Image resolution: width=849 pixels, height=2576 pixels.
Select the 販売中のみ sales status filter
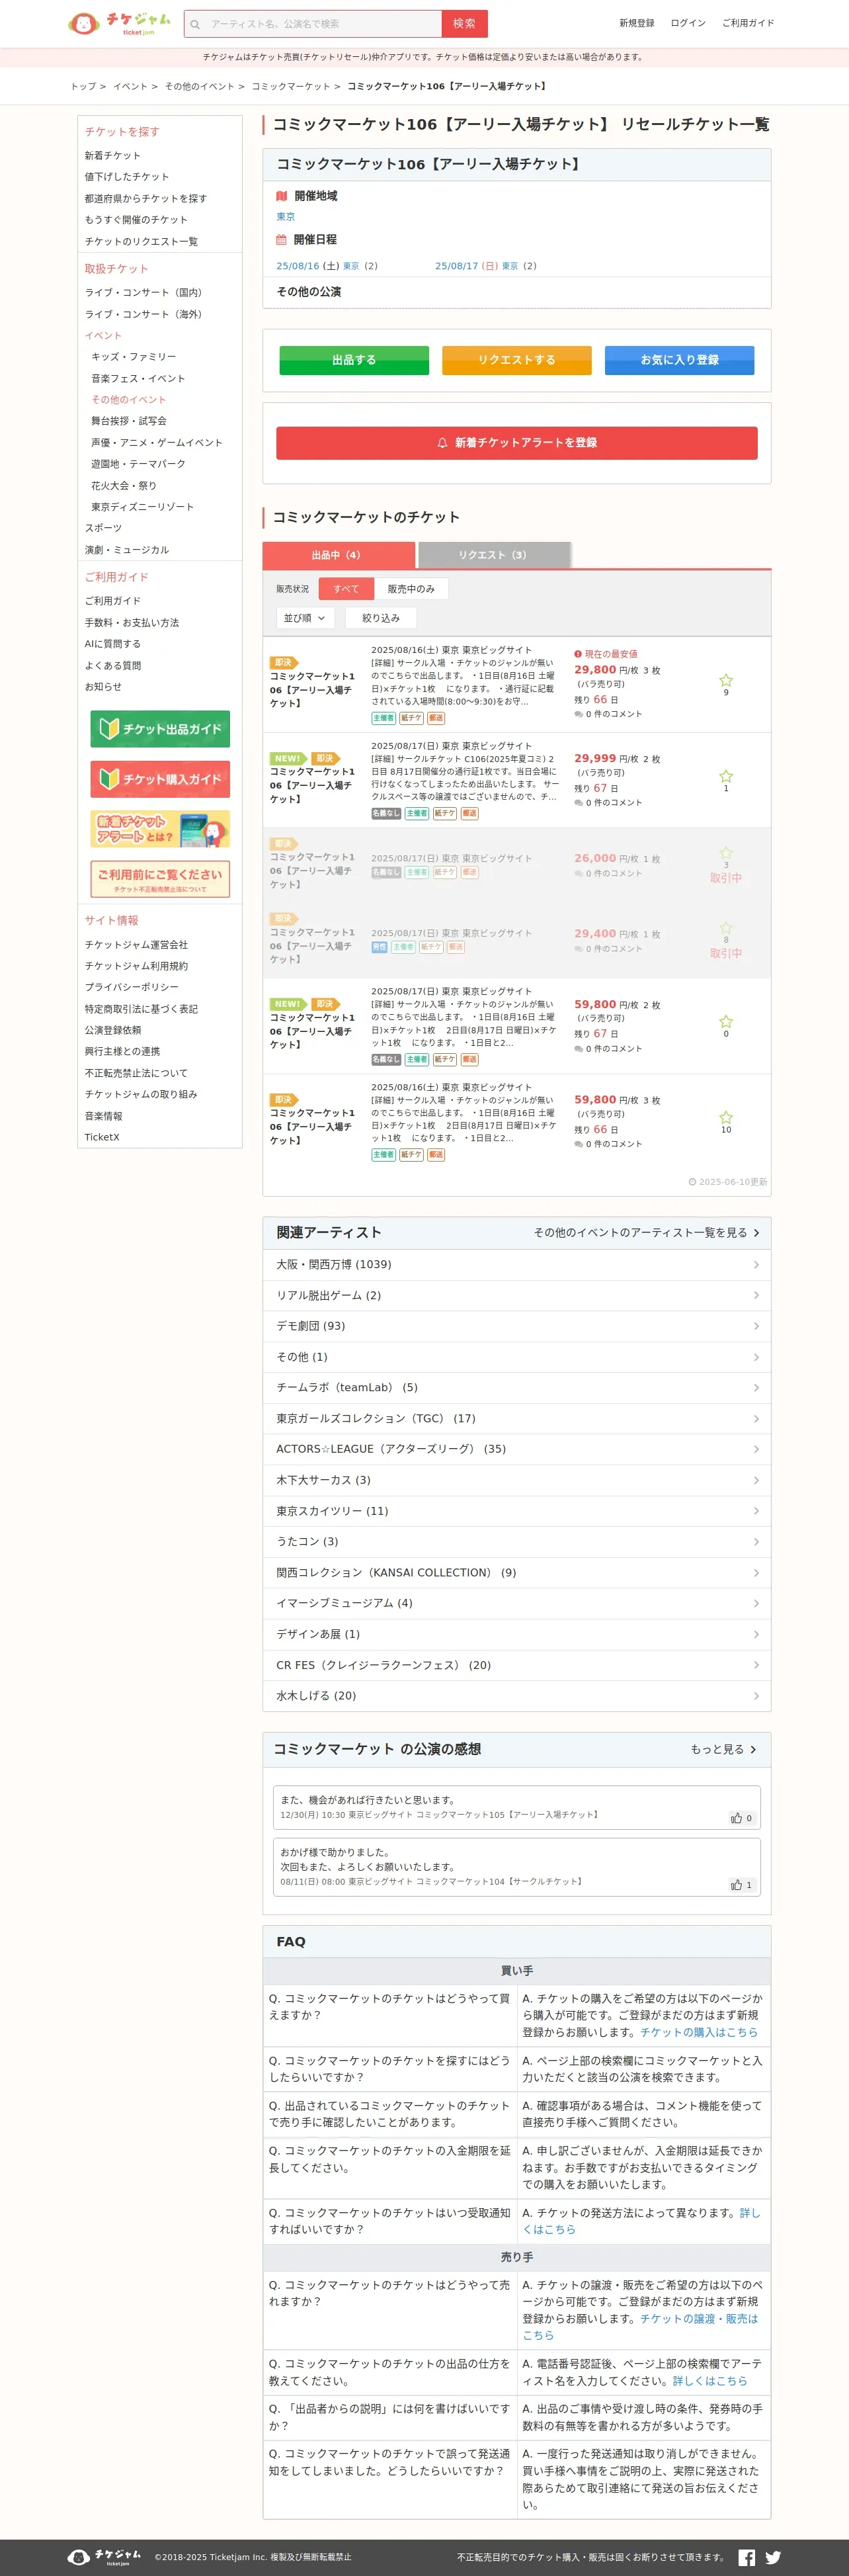click(x=411, y=589)
